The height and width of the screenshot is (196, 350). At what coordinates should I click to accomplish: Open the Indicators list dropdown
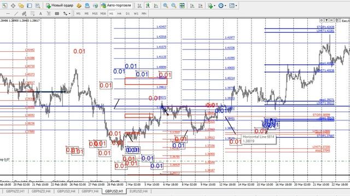point(211,5)
